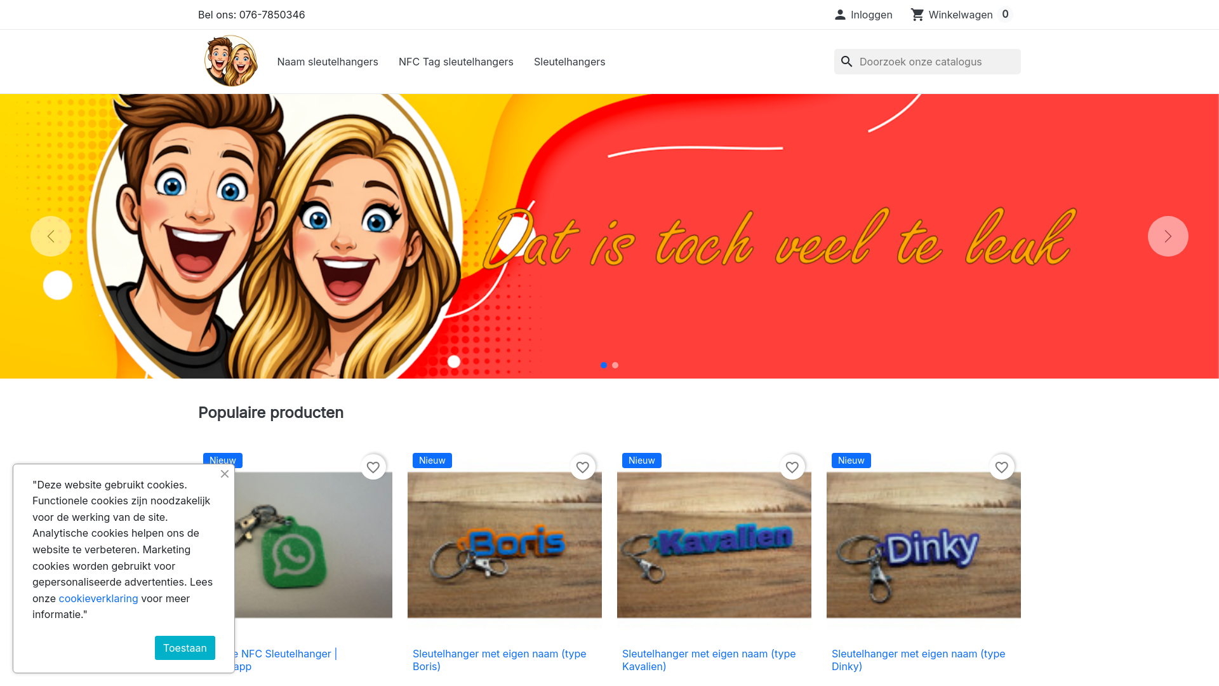Image resolution: width=1219 pixels, height=686 pixels.
Task: Open the cookieverklaring link
Action: 98,598
